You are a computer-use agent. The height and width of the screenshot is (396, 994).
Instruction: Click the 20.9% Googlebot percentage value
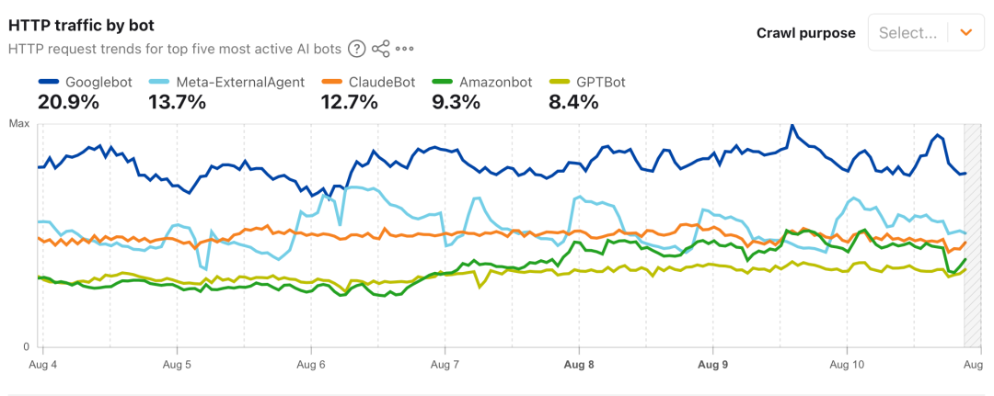pyautogui.click(x=68, y=101)
